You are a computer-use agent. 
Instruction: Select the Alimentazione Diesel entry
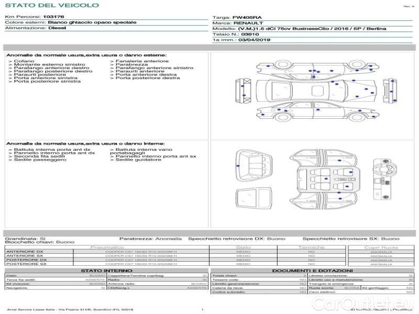coord(35,28)
